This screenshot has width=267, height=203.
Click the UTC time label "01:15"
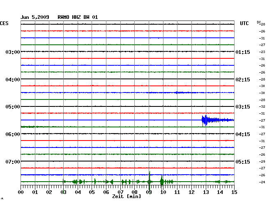pos(243,52)
